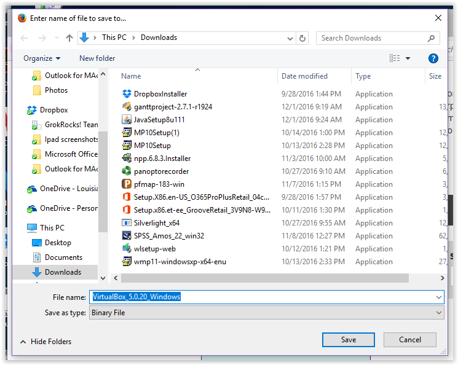Click the pfmap-183-win icon
458x365 pixels.
coord(127,184)
